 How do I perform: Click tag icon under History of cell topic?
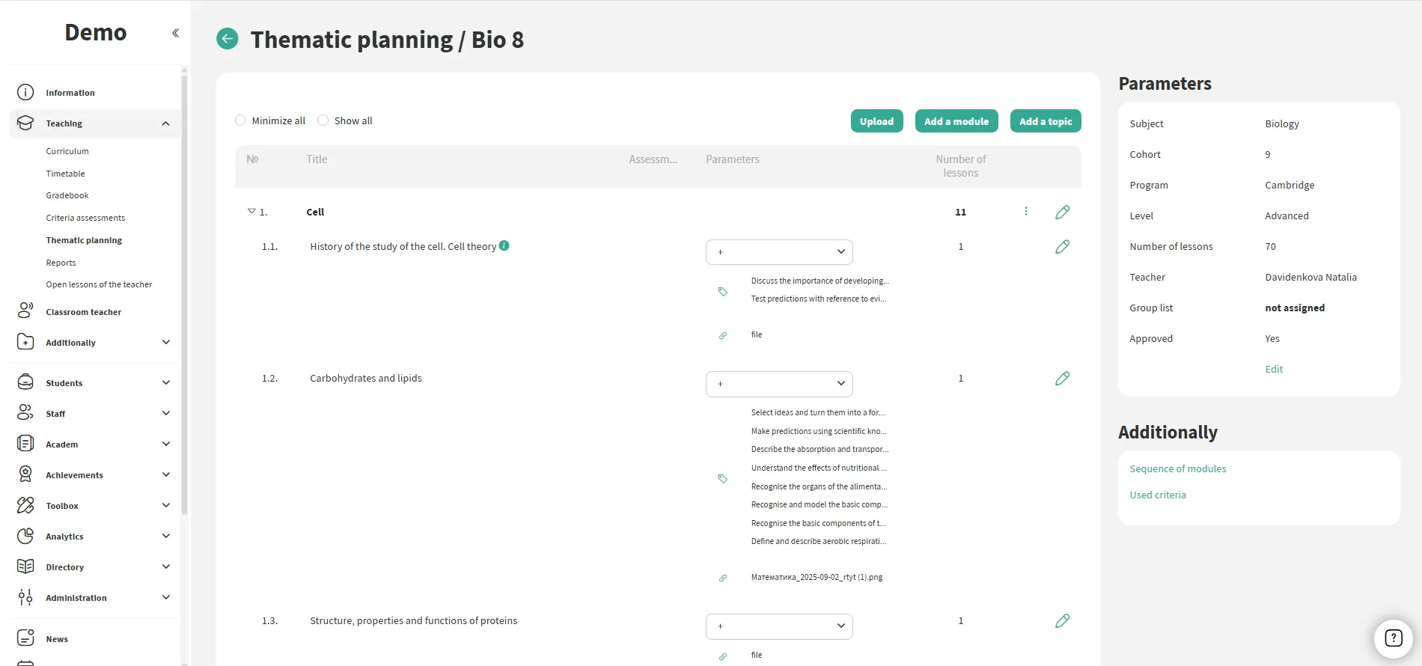click(723, 291)
